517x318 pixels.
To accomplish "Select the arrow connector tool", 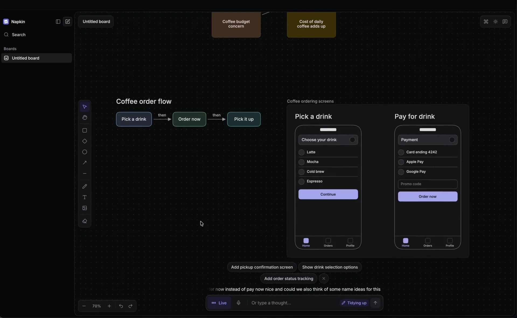I will 85,163.
